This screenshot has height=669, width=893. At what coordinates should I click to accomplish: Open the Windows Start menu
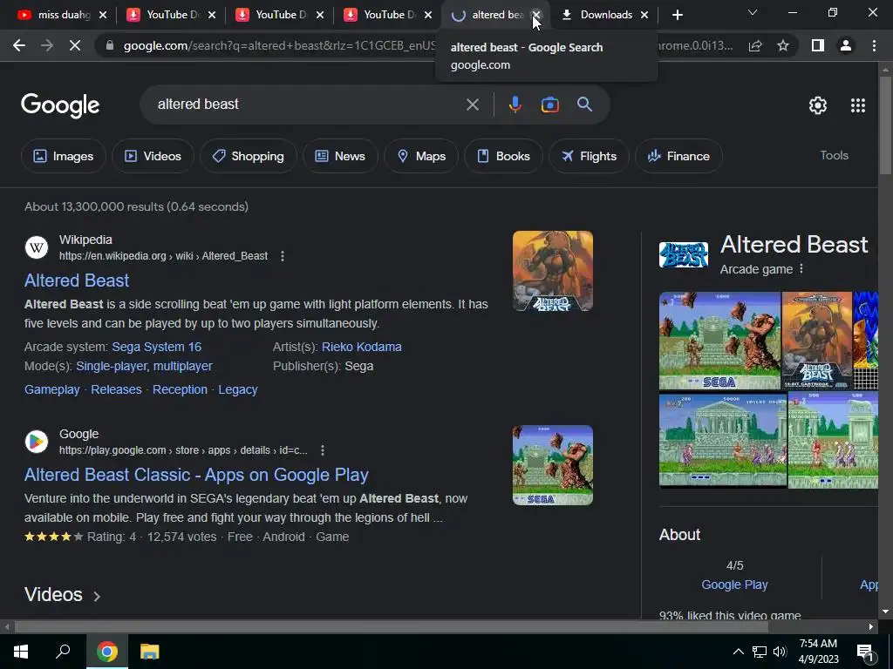pyautogui.click(x=21, y=652)
